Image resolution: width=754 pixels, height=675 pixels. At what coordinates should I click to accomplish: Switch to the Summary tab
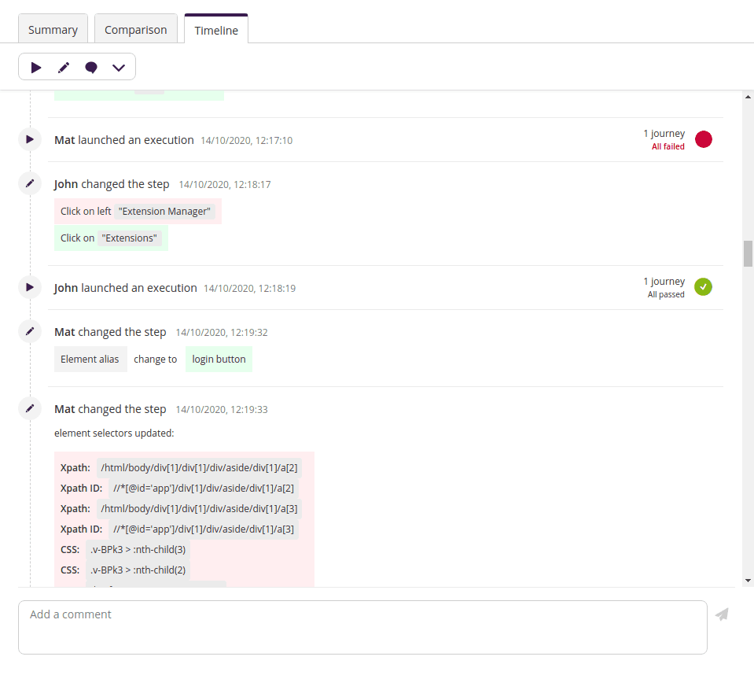(53, 30)
